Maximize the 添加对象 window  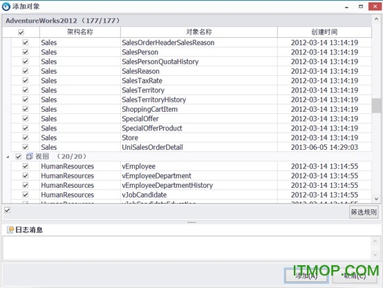361,7
